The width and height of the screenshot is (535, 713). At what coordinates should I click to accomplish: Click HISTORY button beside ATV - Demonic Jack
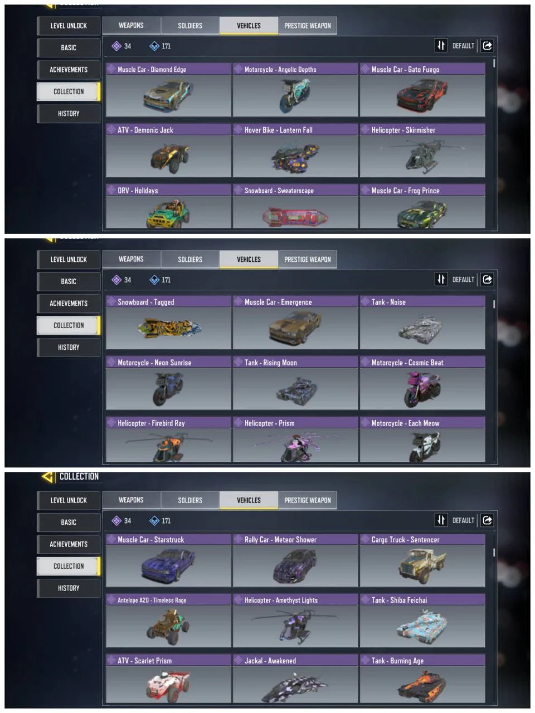[x=69, y=114]
